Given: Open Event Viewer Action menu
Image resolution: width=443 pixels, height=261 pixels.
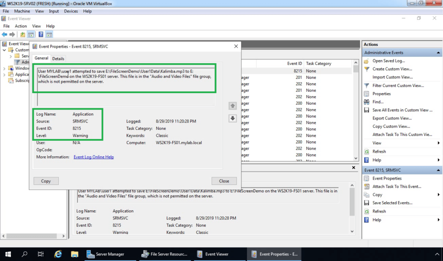Looking at the screenshot, I should 21,26.
